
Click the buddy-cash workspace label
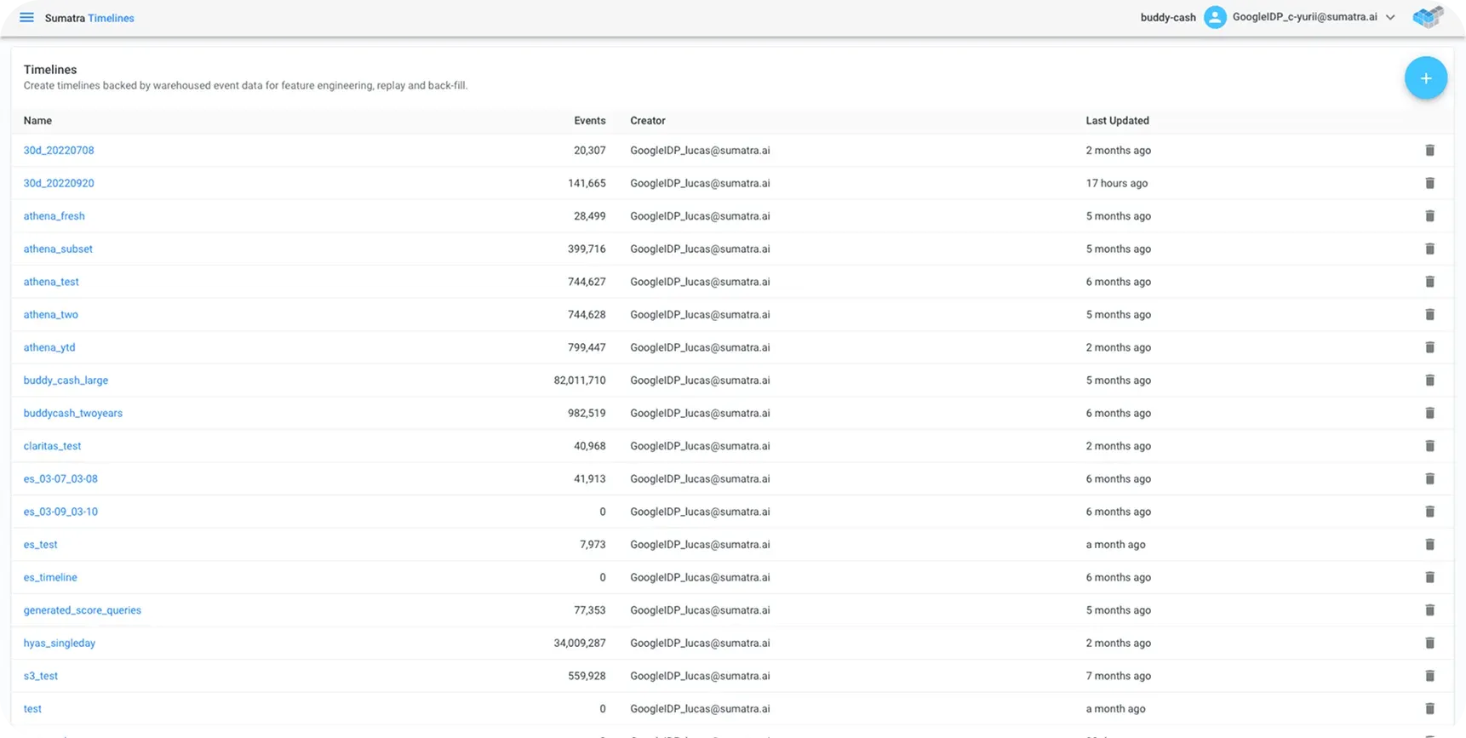point(1167,18)
